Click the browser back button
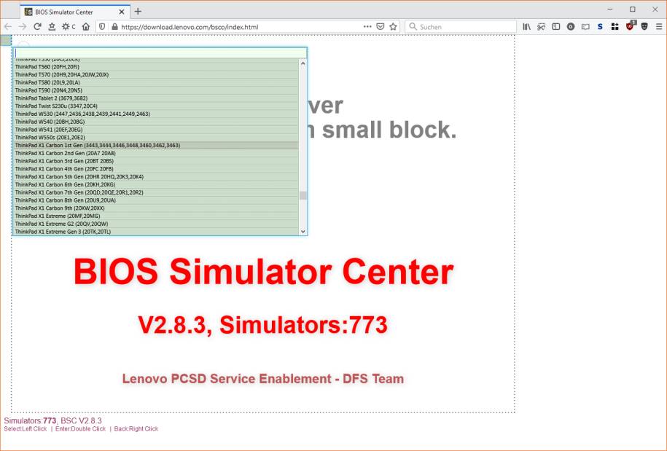667x451 pixels. point(9,26)
